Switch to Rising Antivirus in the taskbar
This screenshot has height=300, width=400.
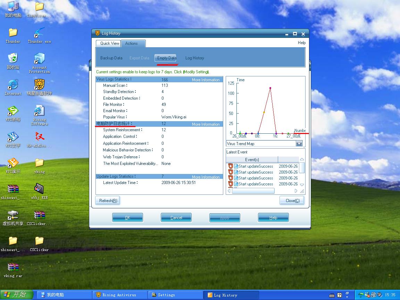click(119, 295)
